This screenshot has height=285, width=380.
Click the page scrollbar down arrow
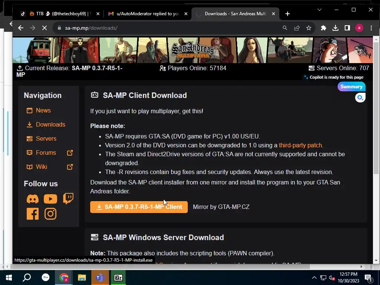(x=376, y=261)
